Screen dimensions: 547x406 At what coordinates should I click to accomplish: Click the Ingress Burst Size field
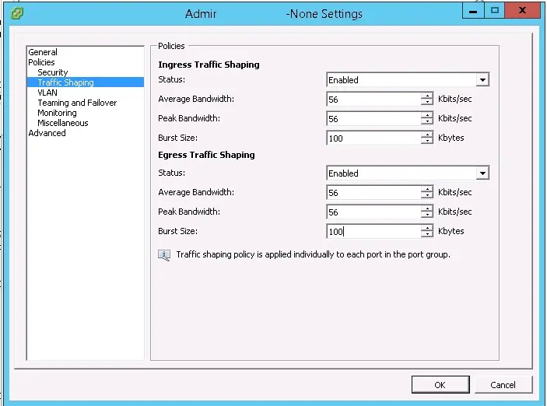(x=374, y=138)
